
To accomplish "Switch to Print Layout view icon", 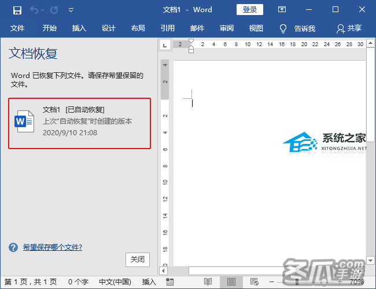I will coord(231,282).
